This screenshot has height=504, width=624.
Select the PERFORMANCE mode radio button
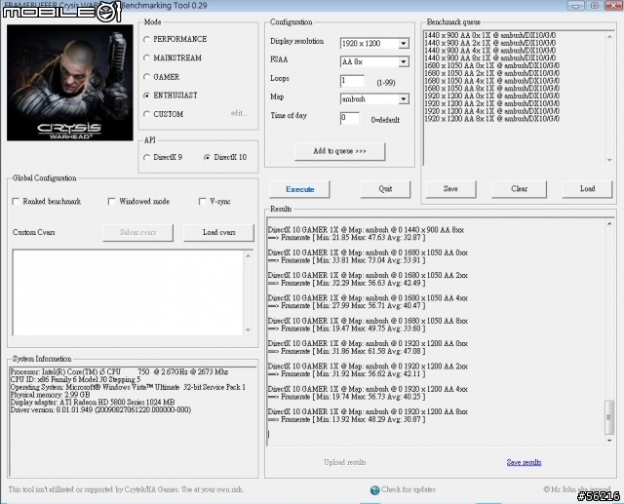pyautogui.click(x=146, y=39)
